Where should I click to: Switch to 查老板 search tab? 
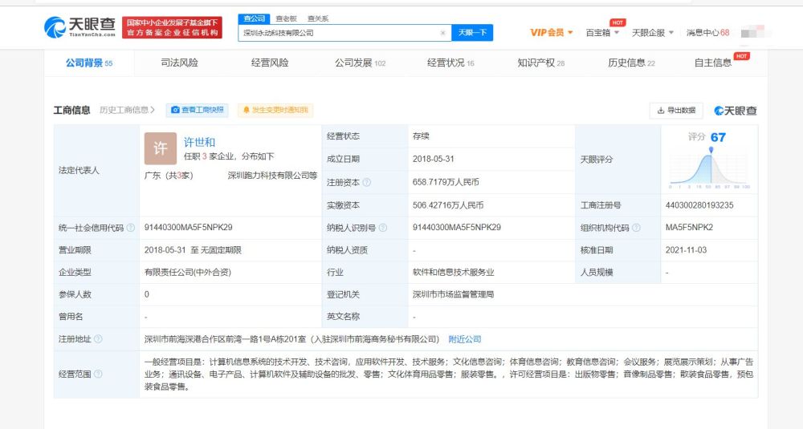click(287, 18)
